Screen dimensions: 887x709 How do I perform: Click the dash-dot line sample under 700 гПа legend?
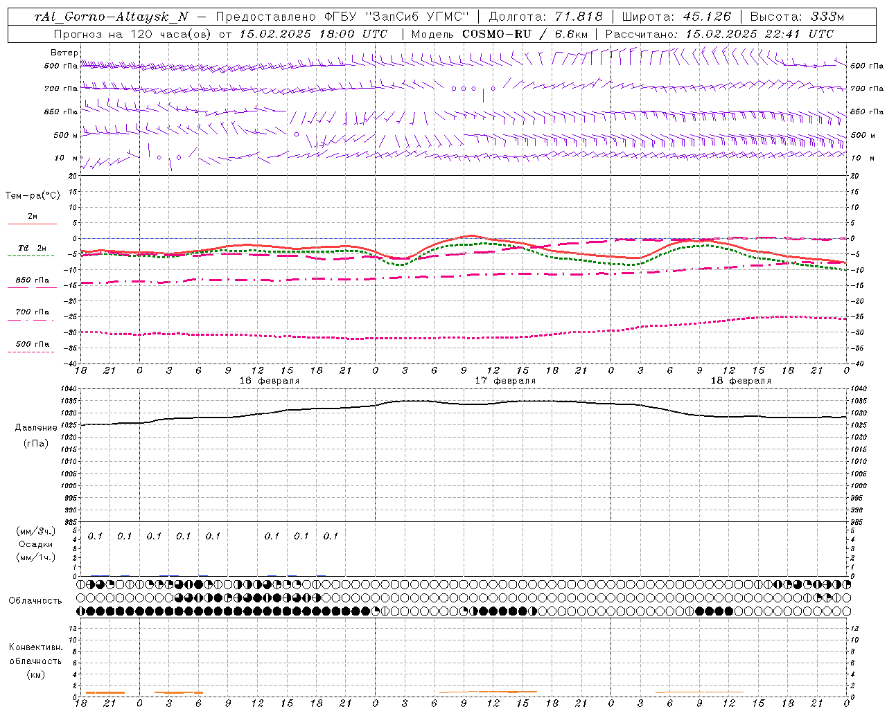coord(31,320)
